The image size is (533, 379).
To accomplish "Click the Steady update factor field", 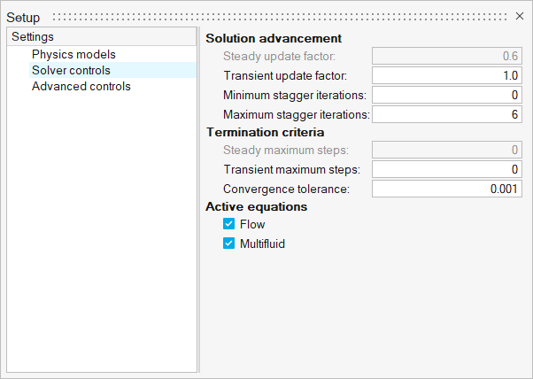I will pyautogui.click(x=447, y=56).
